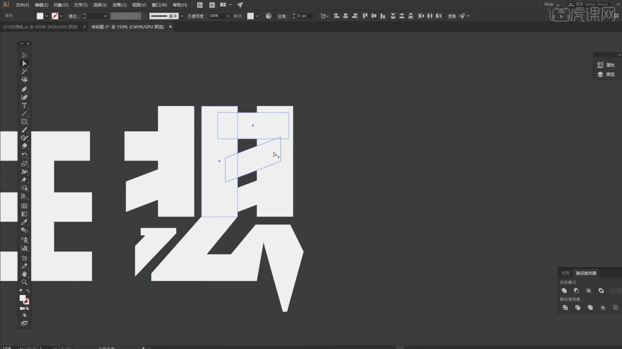Select the Rectangle tool in toolbar
Viewport: 622px width, 349px height.
(24, 122)
